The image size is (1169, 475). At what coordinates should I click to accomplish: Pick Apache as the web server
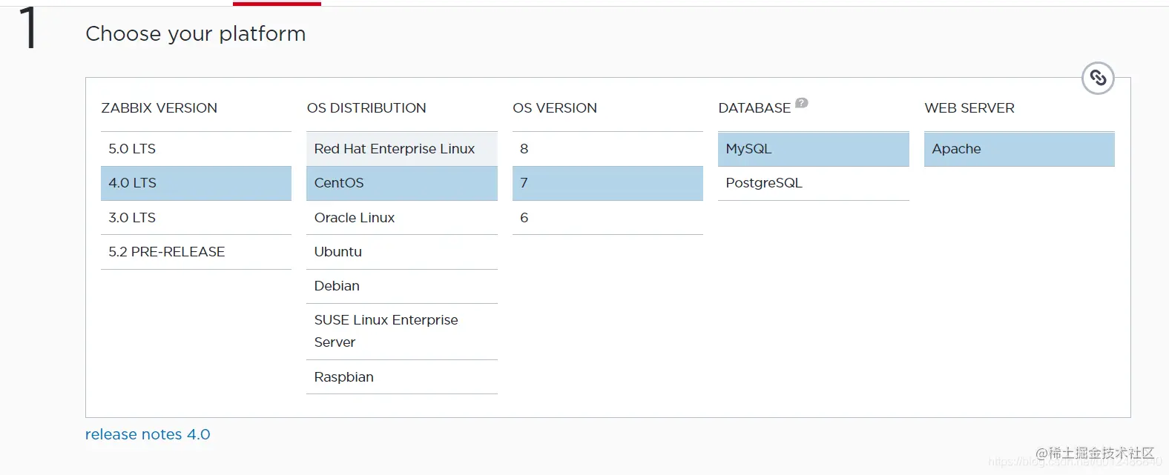tap(1019, 149)
